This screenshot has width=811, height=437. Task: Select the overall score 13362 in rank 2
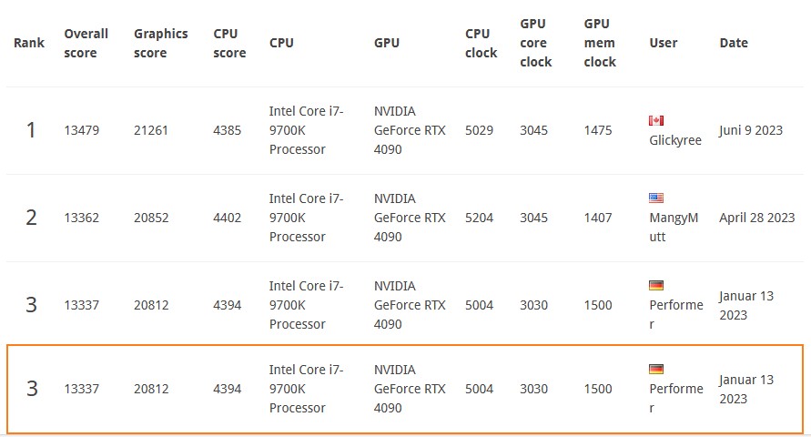coord(81,218)
